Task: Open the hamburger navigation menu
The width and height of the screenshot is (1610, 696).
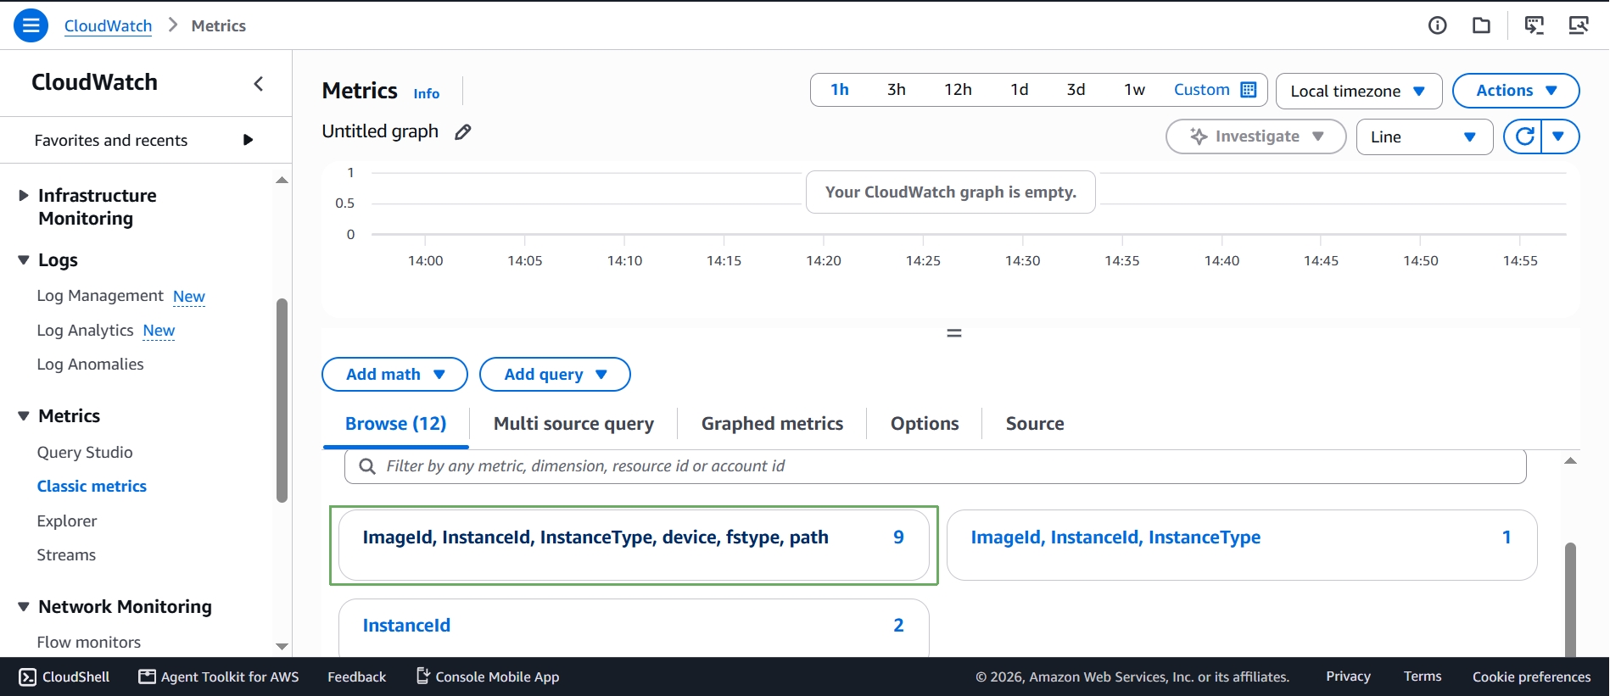Action: 31,25
